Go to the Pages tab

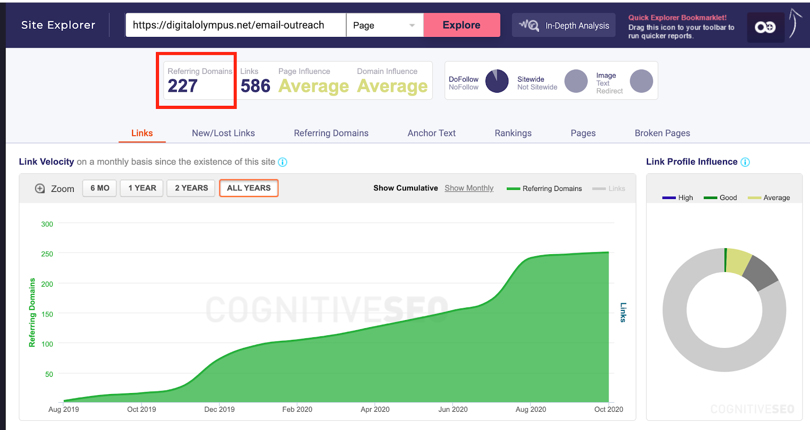point(583,133)
